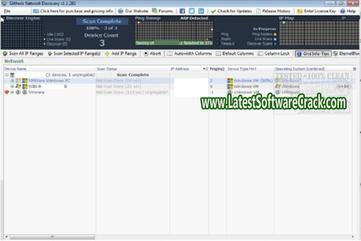Click Device Count number 3

[102, 43]
